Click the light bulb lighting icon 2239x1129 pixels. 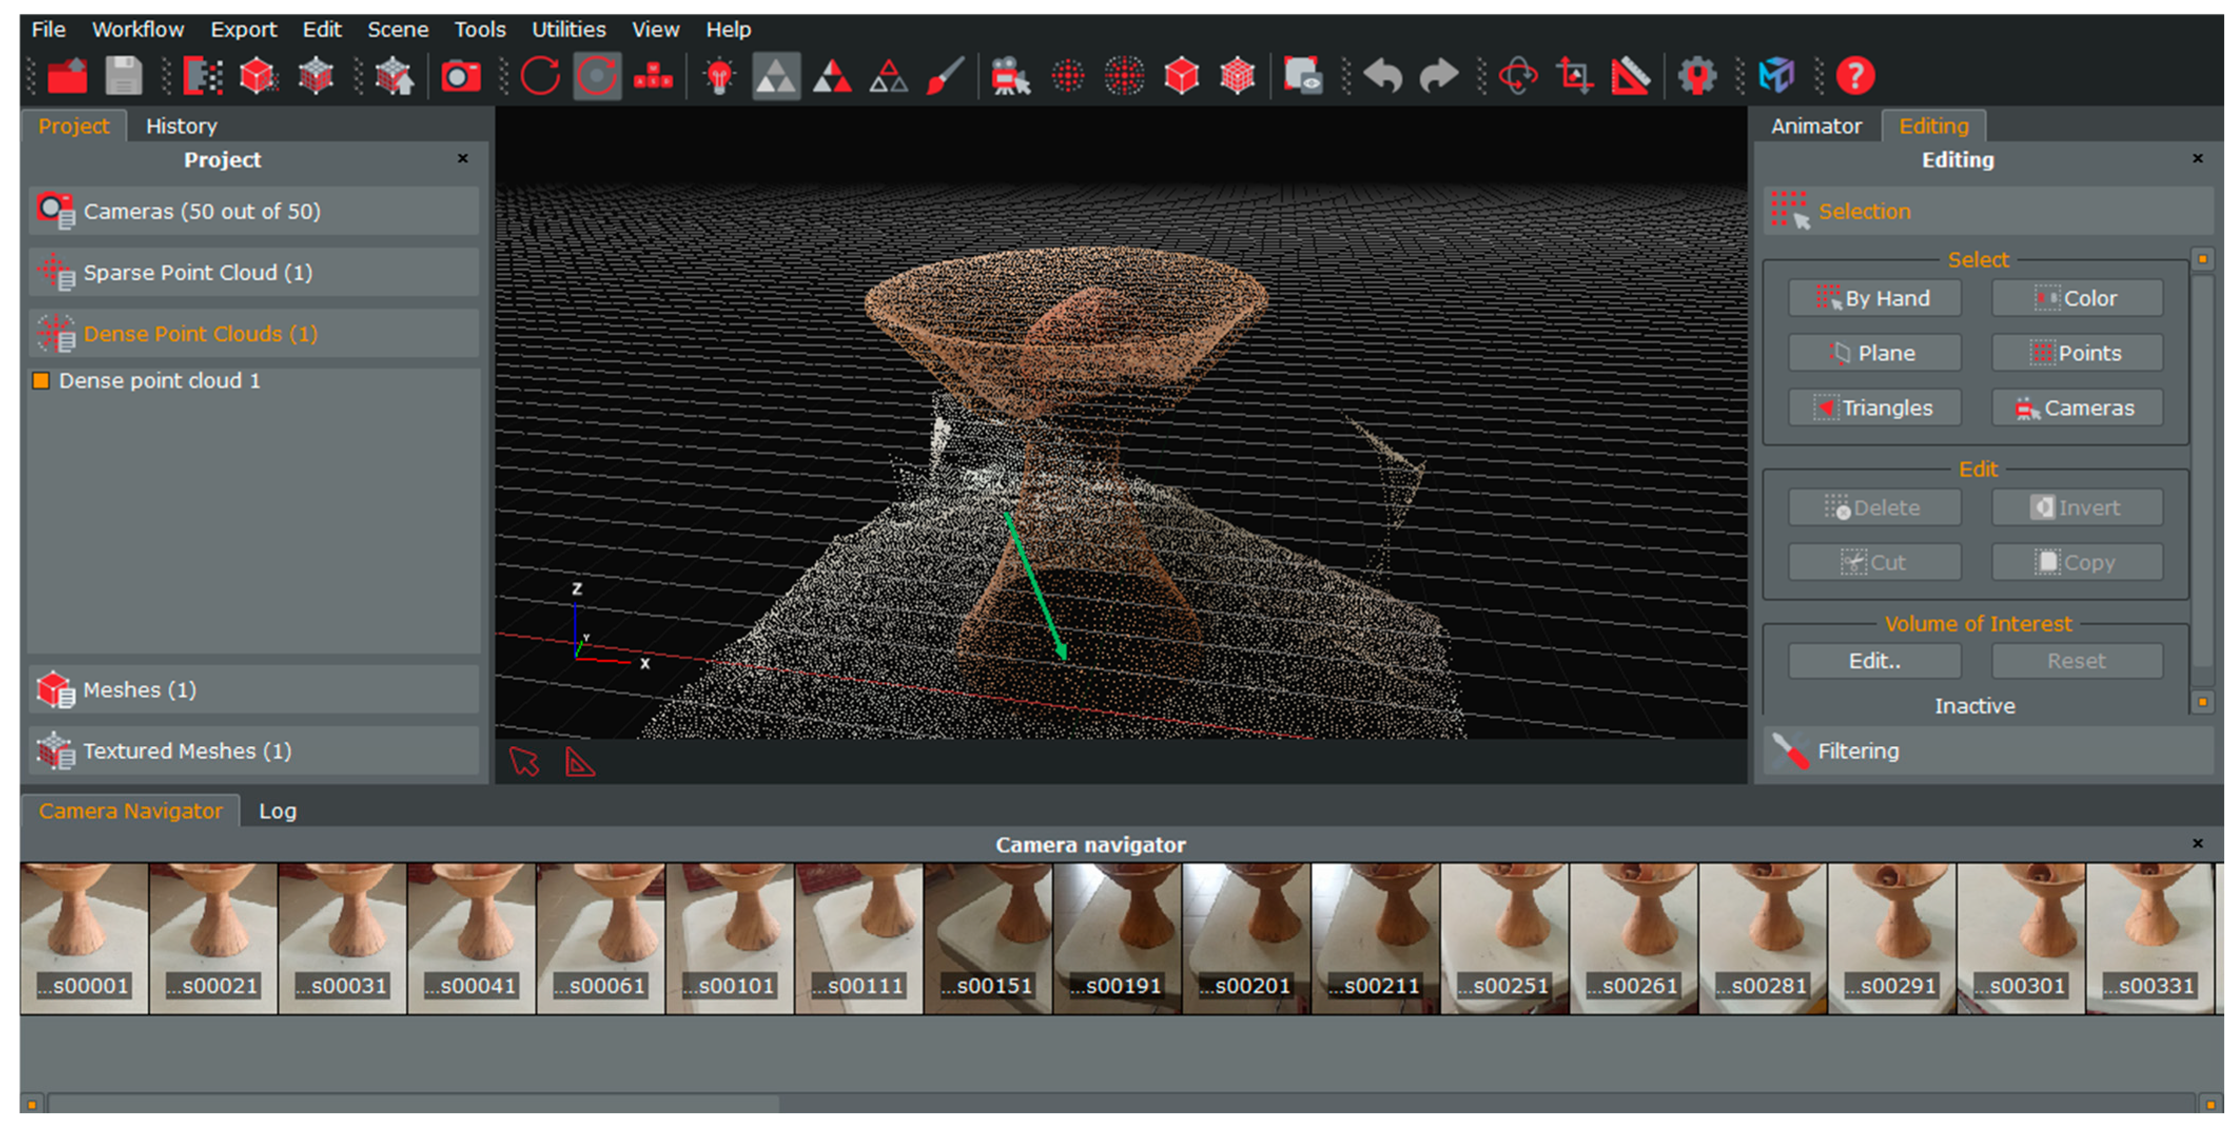[719, 76]
